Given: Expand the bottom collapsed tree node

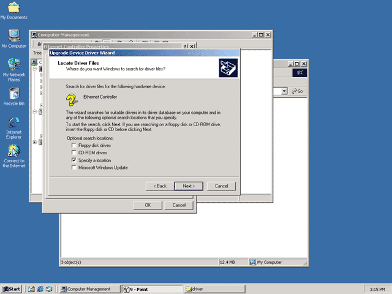Looking at the screenshot, I should tap(35, 142).
